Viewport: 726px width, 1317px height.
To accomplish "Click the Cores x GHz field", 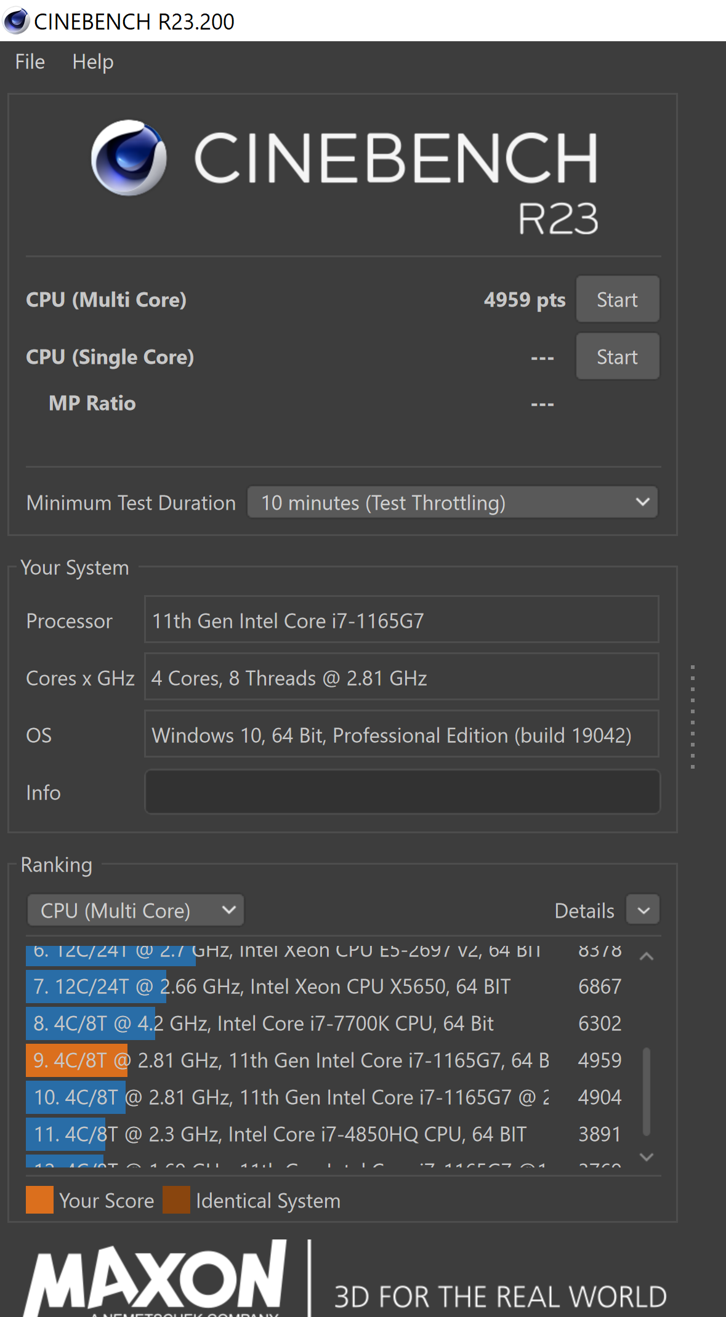I will (401, 677).
